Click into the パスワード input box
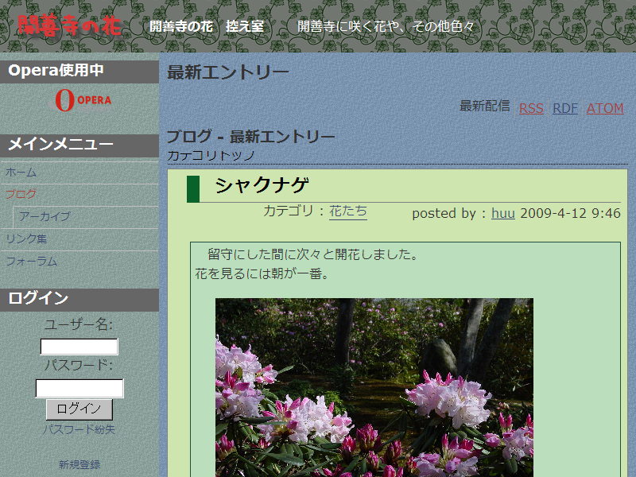 [79, 388]
